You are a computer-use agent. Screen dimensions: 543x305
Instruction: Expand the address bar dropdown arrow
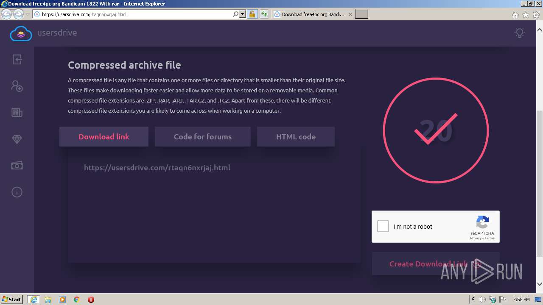click(243, 14)
